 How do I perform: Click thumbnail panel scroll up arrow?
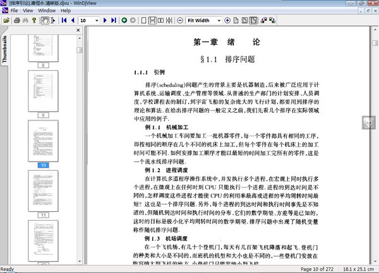(x=80, y=38)
